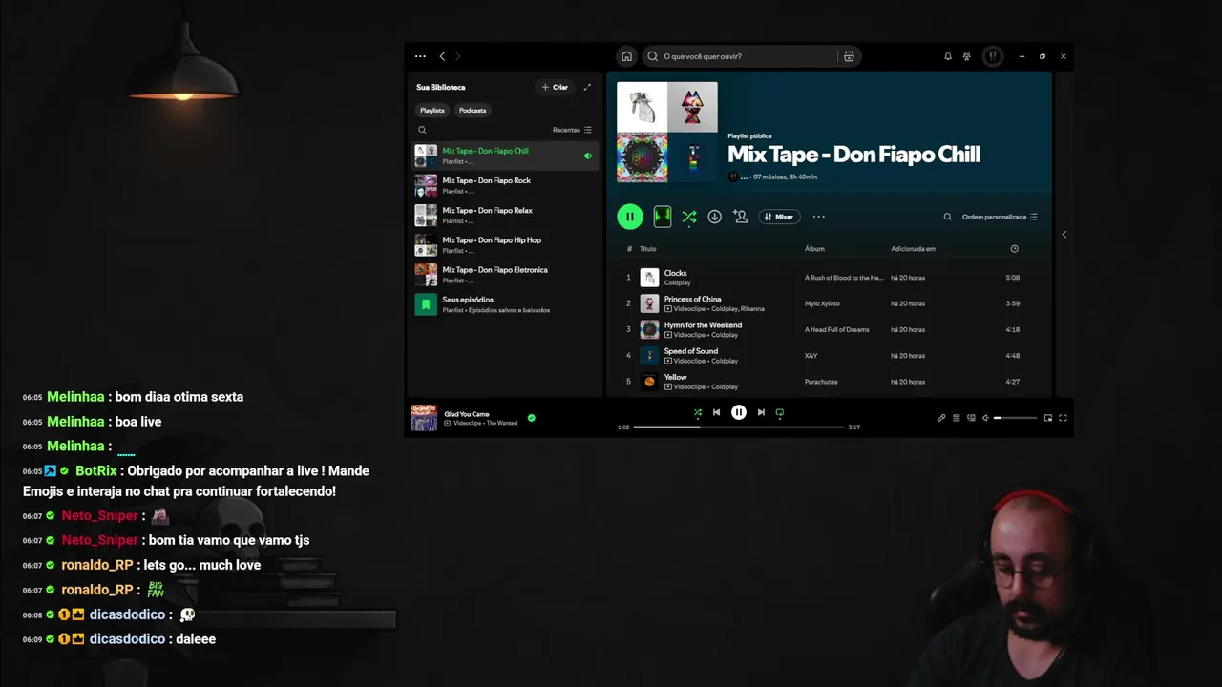Adjust the volume slider
The image size is (1222, 687).
[1015, 418]
